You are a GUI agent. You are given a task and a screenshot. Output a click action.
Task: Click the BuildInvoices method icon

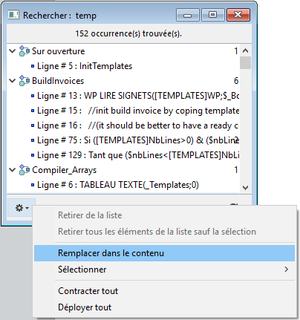(x=25, y=81)
